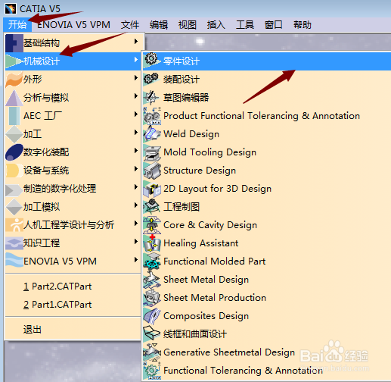Image resolution: width=391 pixels, height=382 pixels.
Task: Click the Weld Design icon
Action: click(x=152, y=134)
